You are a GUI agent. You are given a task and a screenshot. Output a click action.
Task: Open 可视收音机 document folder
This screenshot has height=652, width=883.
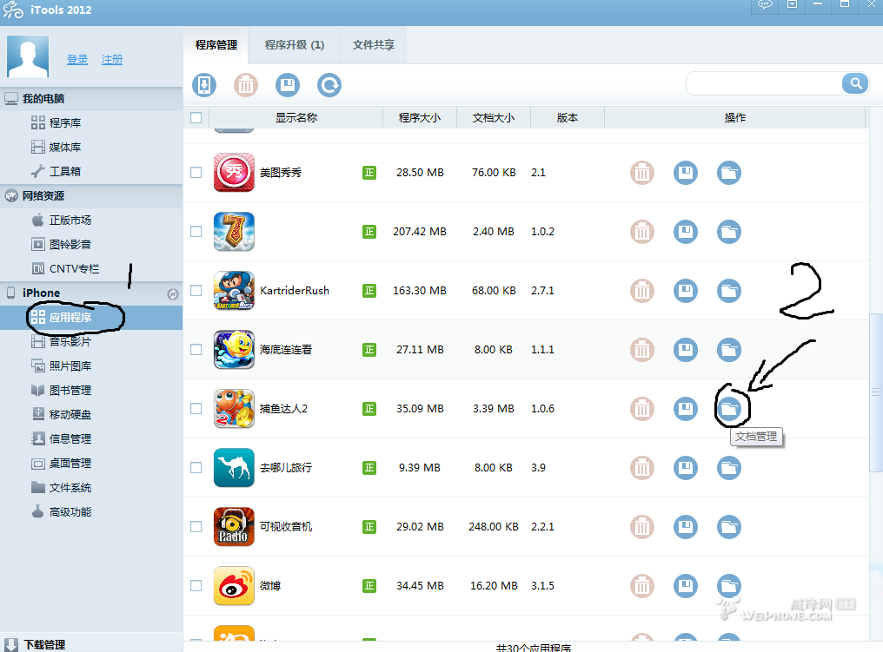[x=728, y=527]
